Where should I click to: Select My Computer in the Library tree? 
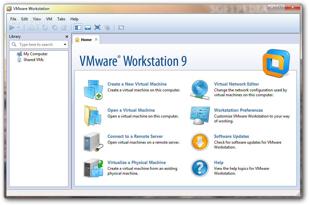point(36,54)
